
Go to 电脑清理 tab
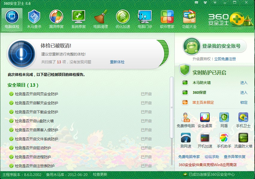101,20
